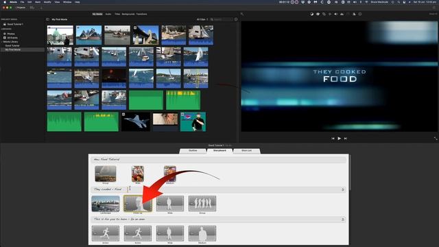Click the Wi-Fi status icon

coord(366,2)
